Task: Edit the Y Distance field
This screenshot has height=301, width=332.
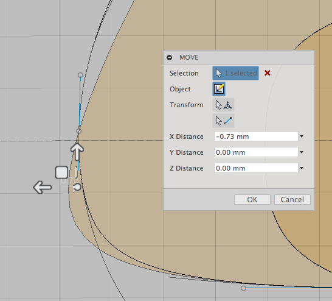Action: [256, 152]
